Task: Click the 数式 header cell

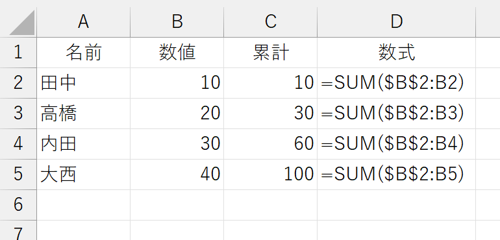Action: (x=396, y=53)
